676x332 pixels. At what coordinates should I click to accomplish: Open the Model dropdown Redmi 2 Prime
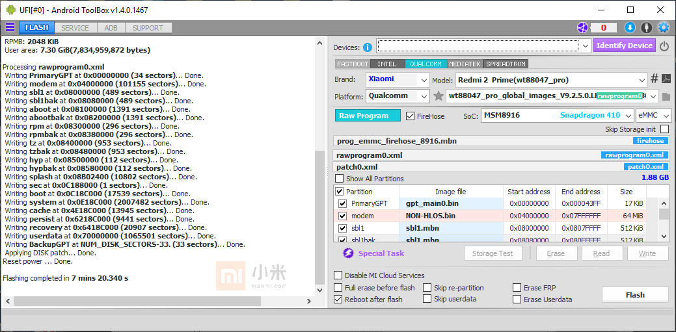pyautogui.click(x=643, y=80)
